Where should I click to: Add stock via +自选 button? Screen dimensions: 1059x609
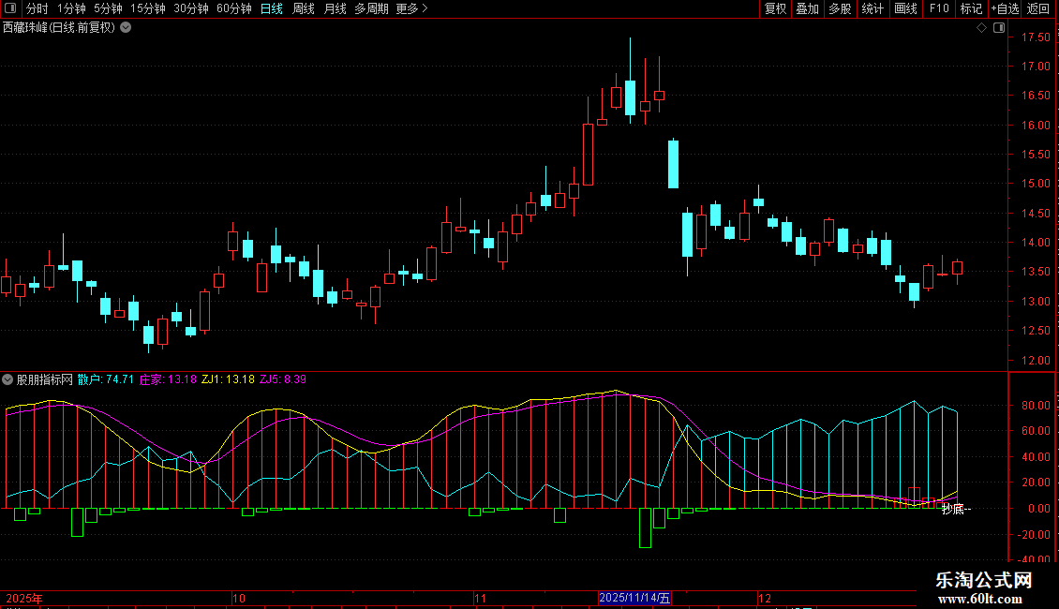[x=1005, y=8]
